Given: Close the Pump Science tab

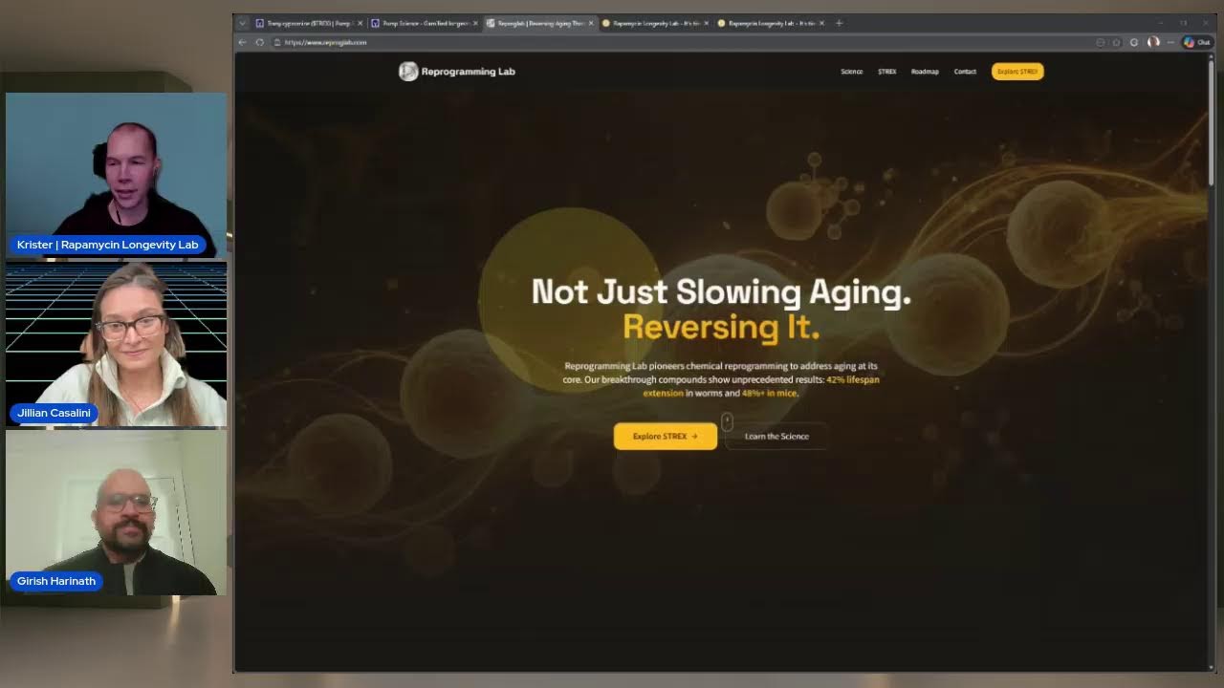Looking at the screenshot, I should click(x=475, y=23).
